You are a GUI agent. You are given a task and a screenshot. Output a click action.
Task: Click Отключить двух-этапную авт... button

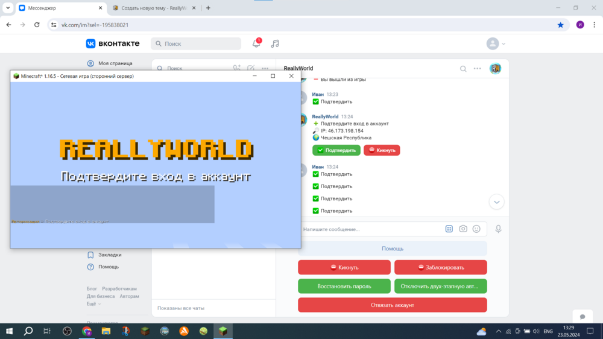pyautogui.click(x=441, y=287)
